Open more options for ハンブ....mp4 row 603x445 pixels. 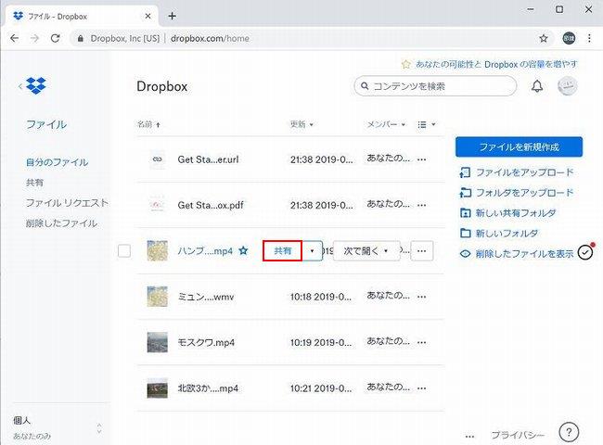[x=422, y=251]
